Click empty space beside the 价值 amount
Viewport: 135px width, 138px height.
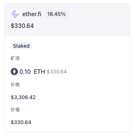coord(80,122)
